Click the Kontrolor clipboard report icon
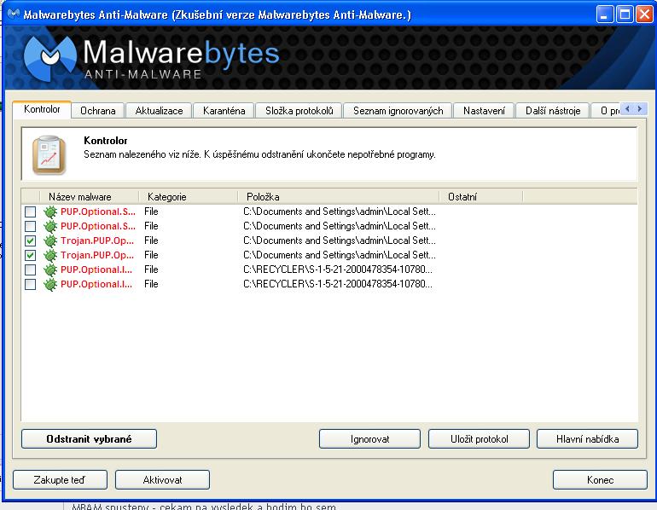This screenshot has height=510, width=657. tap(49, 154)
